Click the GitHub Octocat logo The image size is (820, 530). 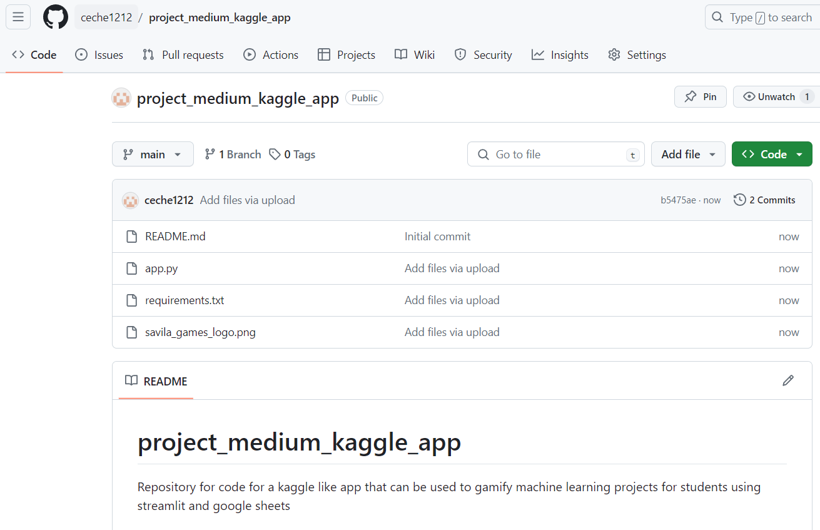coord(55,17)
